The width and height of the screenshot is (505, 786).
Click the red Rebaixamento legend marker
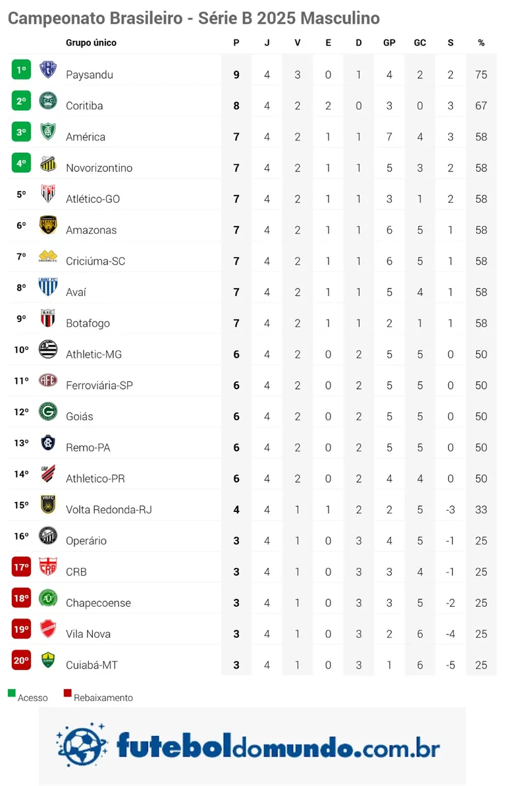(x=68, y=693)
